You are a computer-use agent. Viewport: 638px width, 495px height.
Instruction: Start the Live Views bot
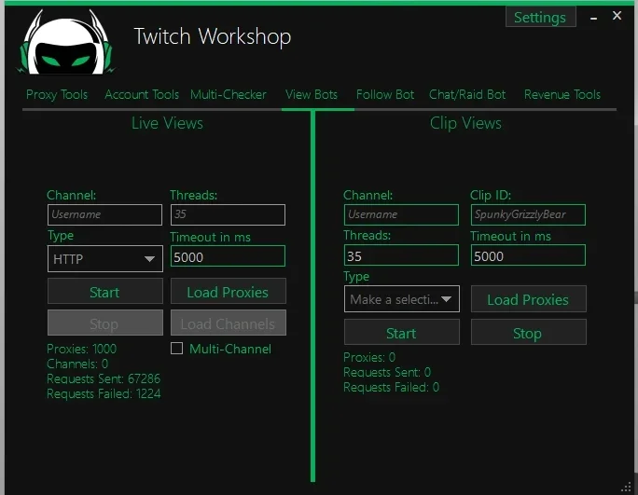(105, 291)
